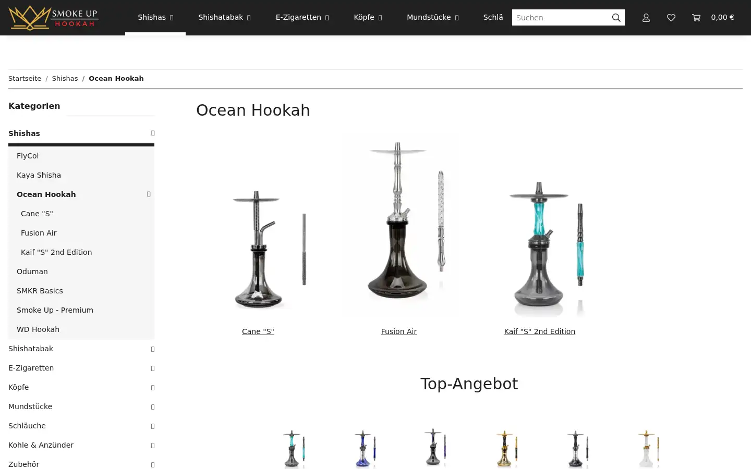This screenshot has height=469, width=751.
Task: Open Köpfe sidebar category link
Action: pos(19,387)
